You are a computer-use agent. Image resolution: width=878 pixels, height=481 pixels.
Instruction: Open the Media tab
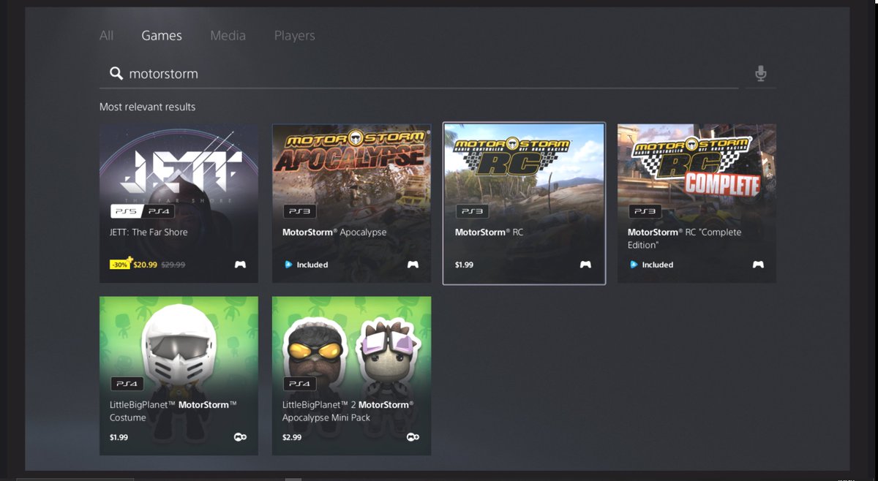[228, 35]
